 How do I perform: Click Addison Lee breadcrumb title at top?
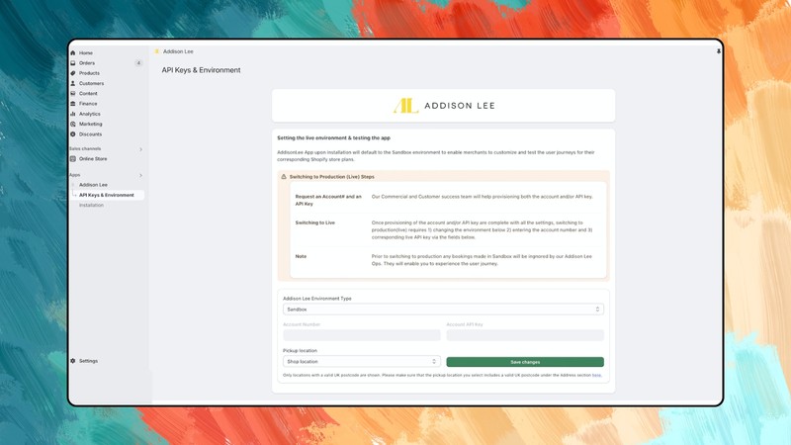(x=178, y=51)
